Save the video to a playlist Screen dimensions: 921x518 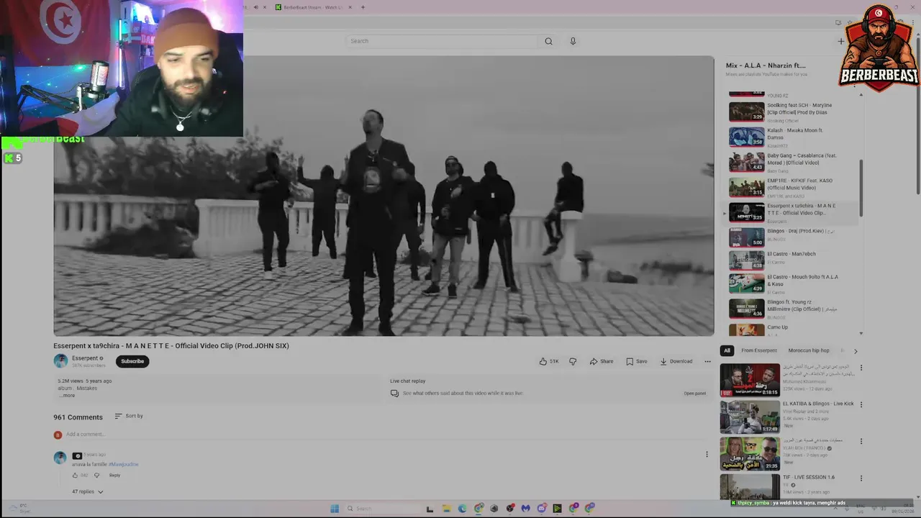point(637,361)
